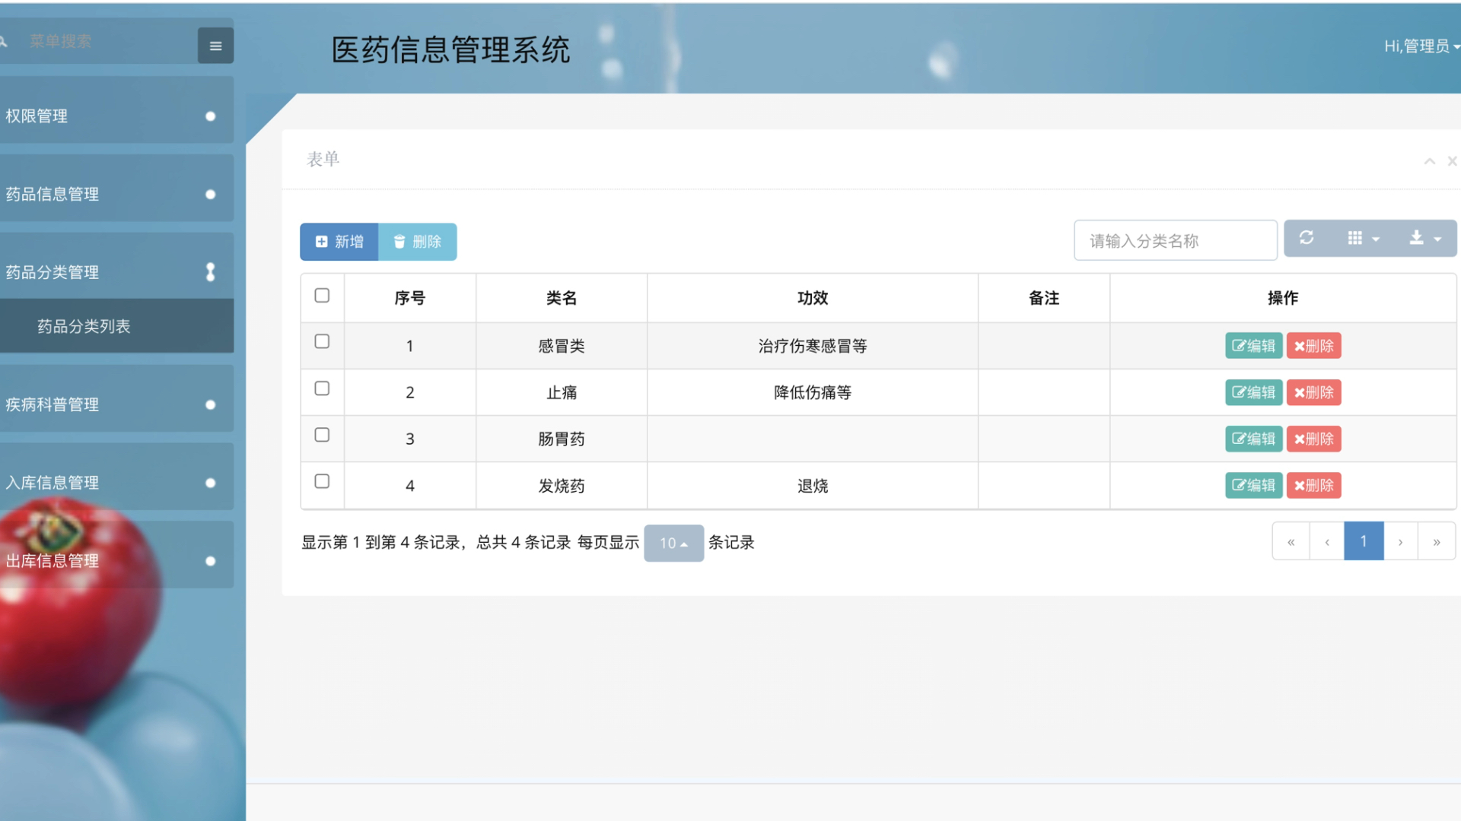
Task: Click the 表单 panel title
Action: coord(323,160)
